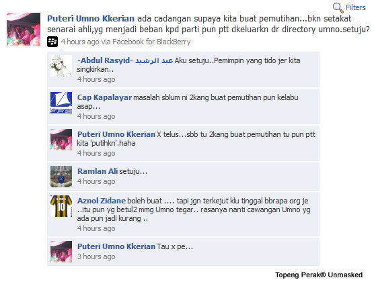This screenshot has width=374, height=288.
Task: Click Aznol Zidane's number 10 jersey avatar
Action: tap(61, 206)
